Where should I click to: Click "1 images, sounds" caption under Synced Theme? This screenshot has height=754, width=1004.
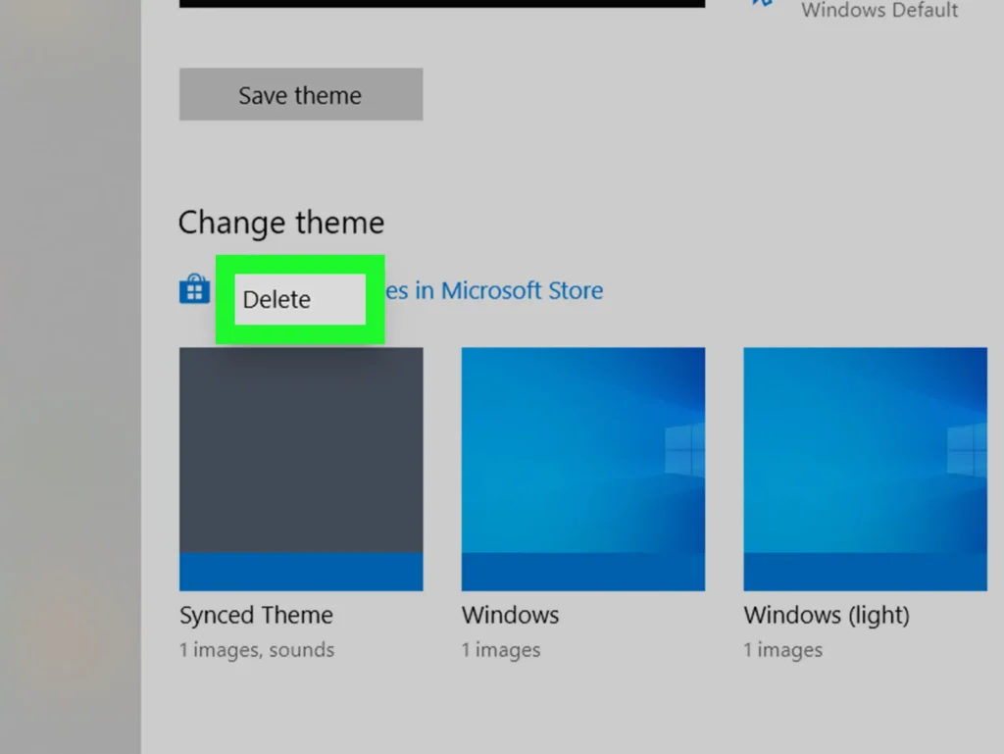(x=257, y=650)
